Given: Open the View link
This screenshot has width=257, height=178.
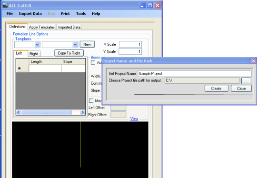Looking at the screenshot, I should coord(134,119).
